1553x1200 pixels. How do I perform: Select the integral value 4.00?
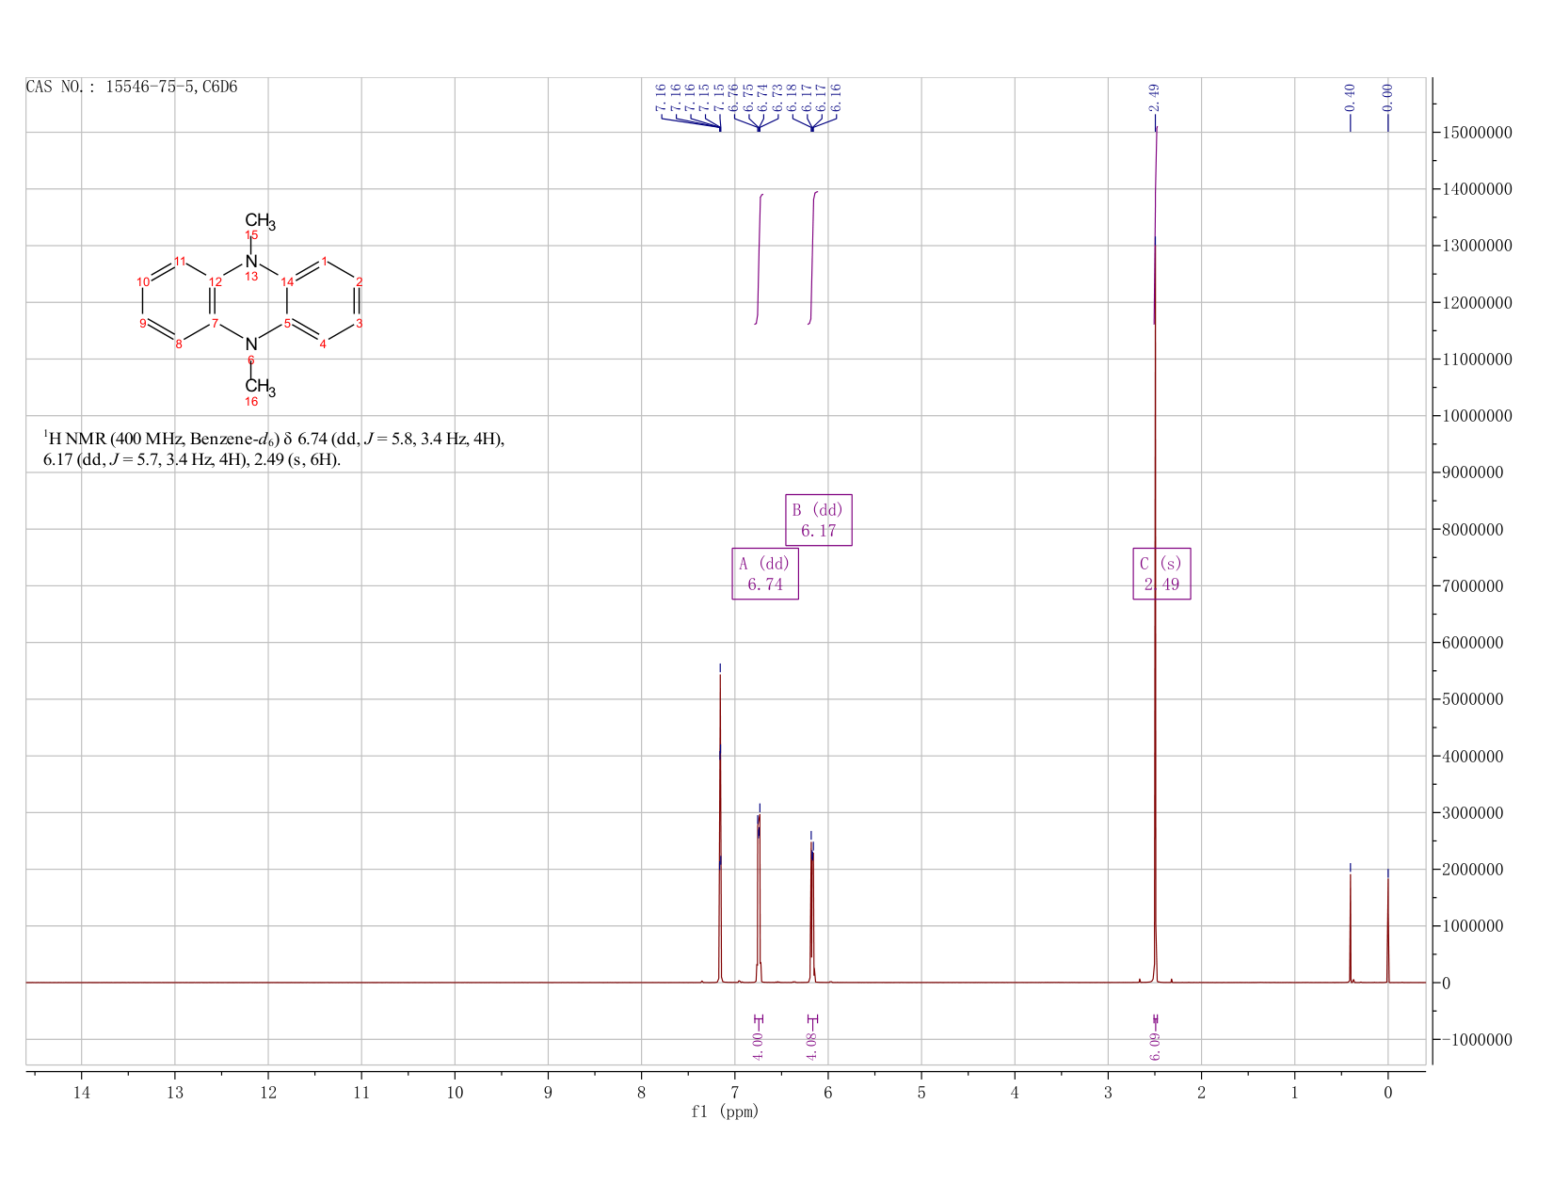click(x=758, y=1045)
